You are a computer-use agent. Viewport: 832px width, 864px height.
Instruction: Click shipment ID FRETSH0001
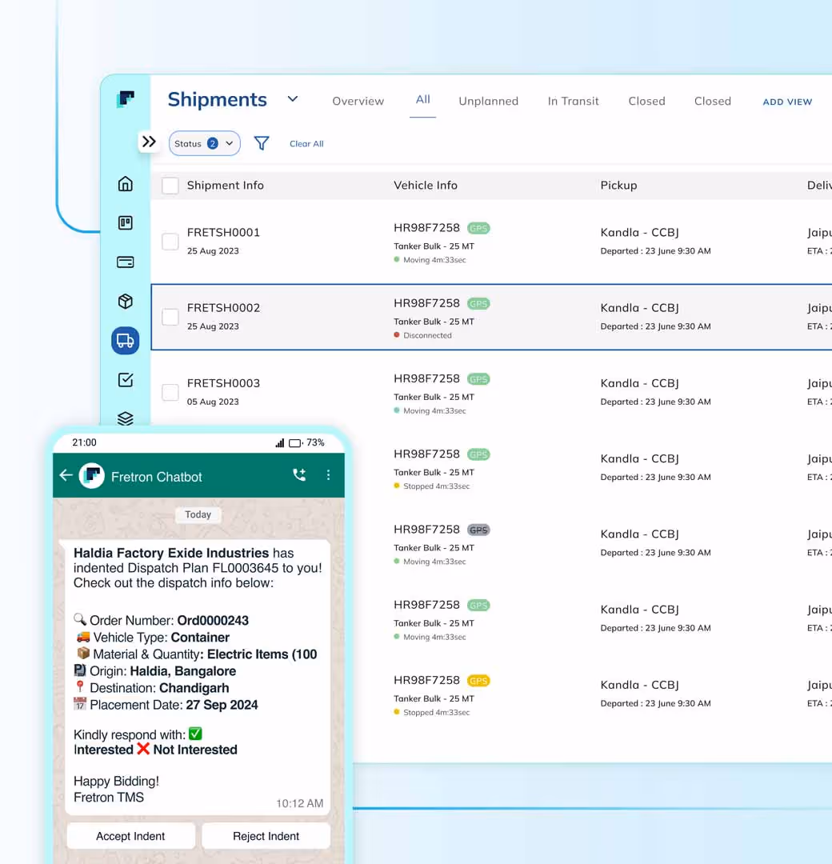223,233
